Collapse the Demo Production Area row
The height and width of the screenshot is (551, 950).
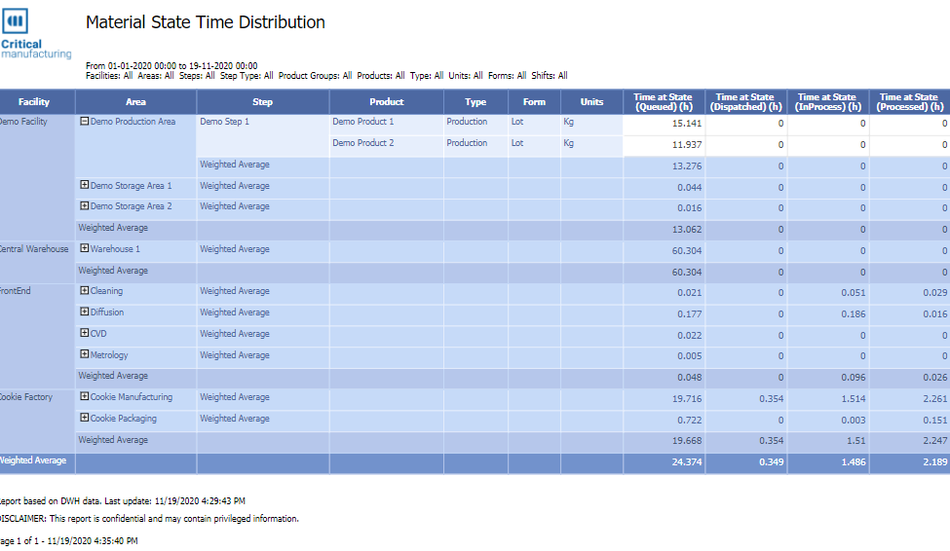pyautogui.click(x=84, y=122)
